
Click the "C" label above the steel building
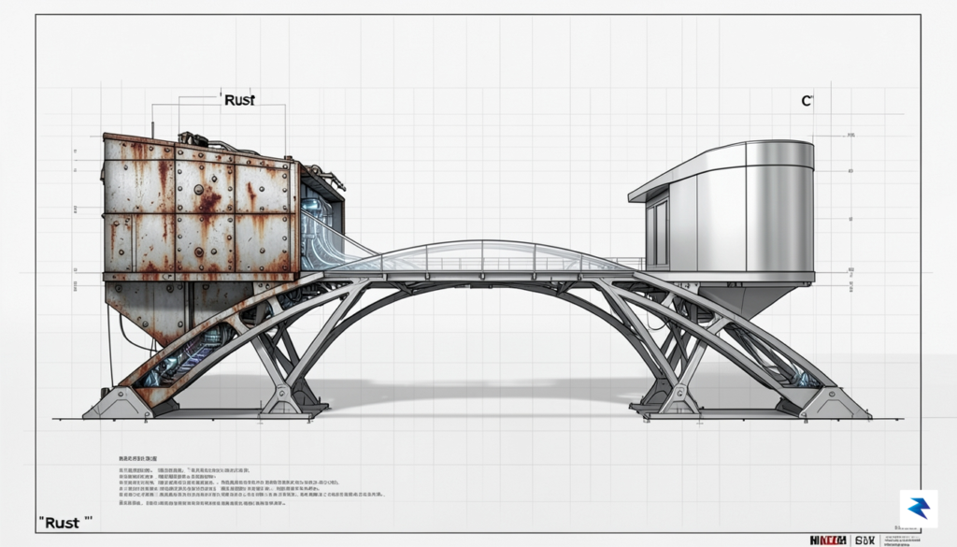coord(807,101)
